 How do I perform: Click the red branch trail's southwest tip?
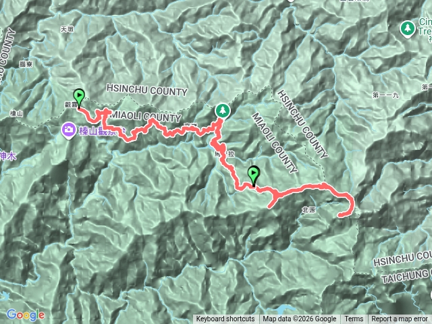click(269, 207)
